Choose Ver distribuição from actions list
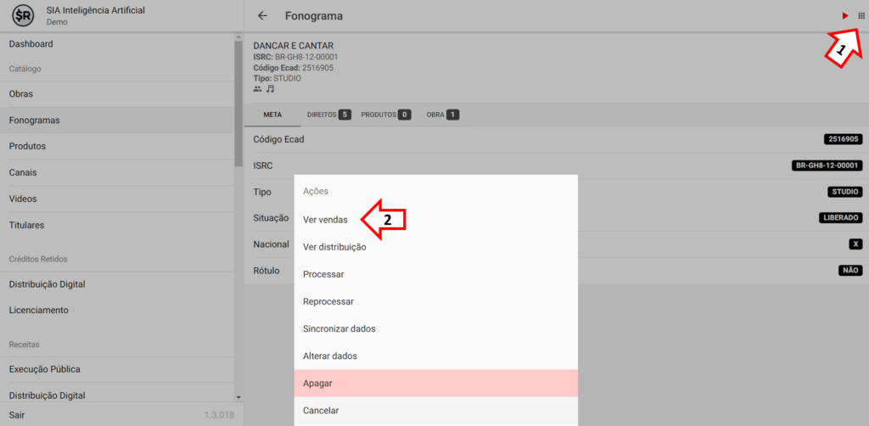 (334, 247)
